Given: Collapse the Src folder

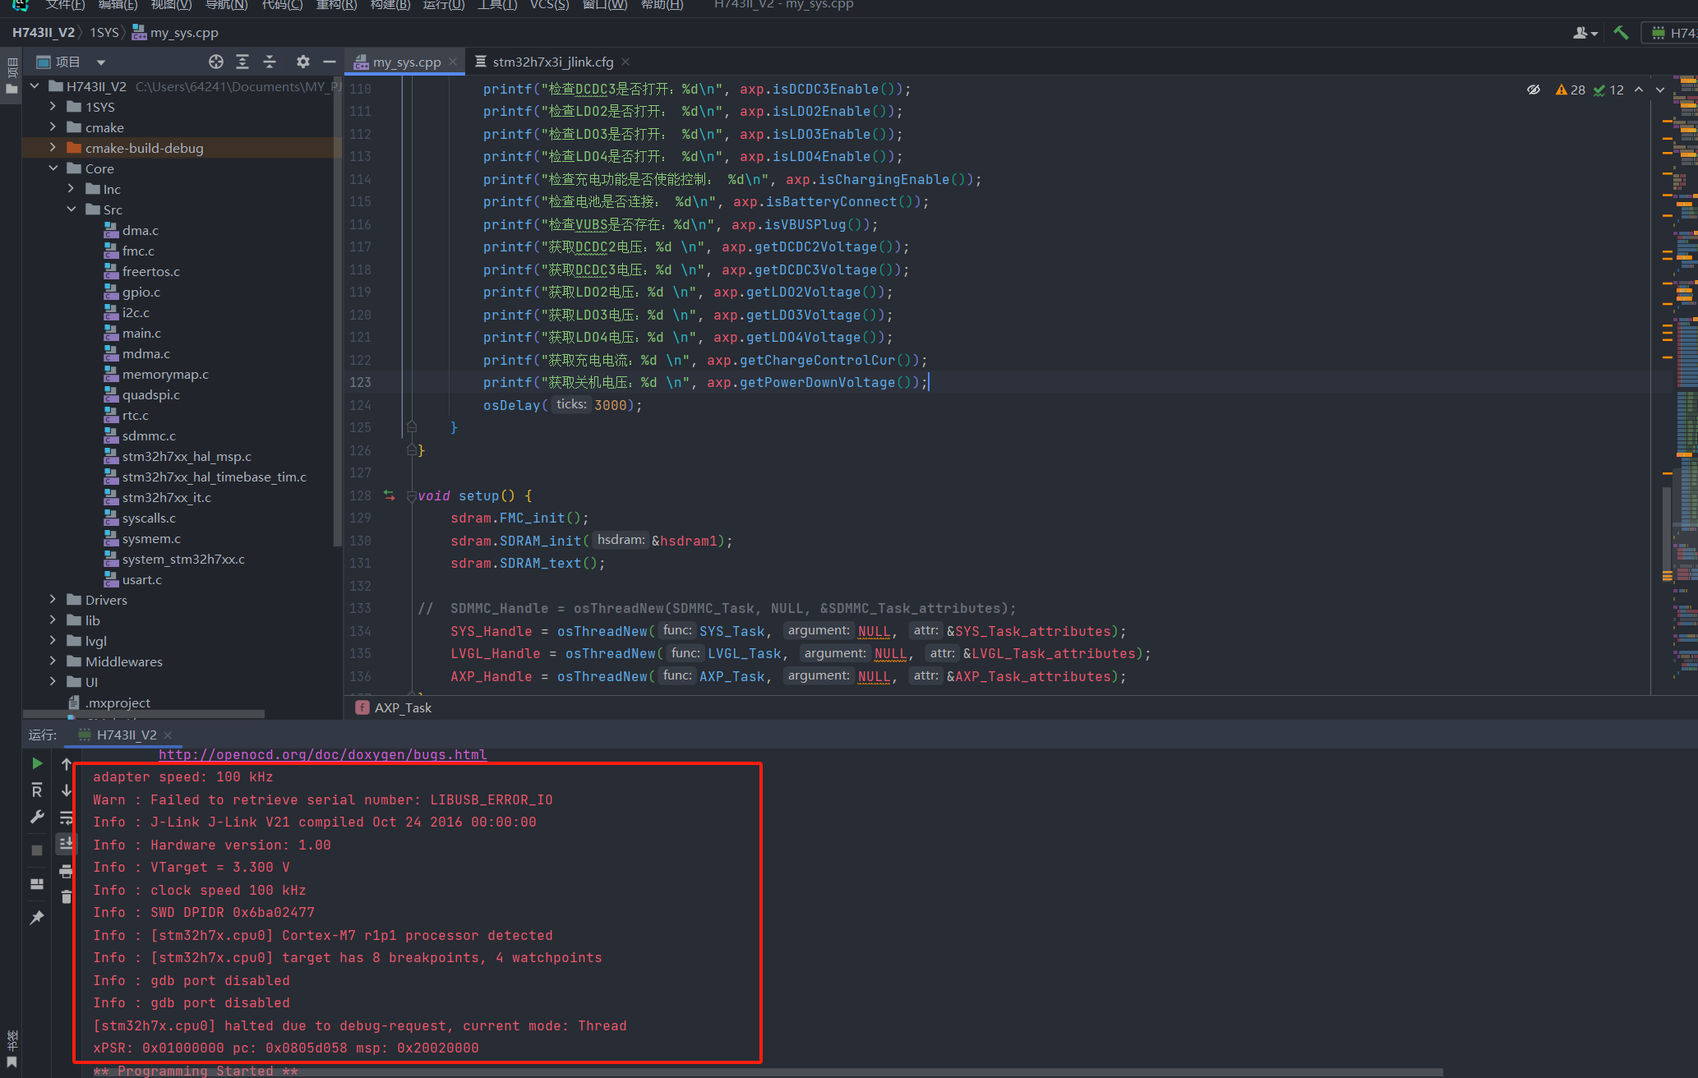Looking at the screenshot, I should [72, 210].
